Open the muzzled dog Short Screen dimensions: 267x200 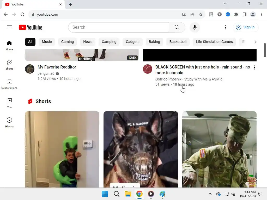tap(141, 149)
